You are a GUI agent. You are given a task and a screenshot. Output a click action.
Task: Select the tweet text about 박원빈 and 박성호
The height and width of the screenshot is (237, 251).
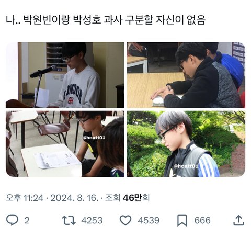pyautogui.click(x=106, y=20)
